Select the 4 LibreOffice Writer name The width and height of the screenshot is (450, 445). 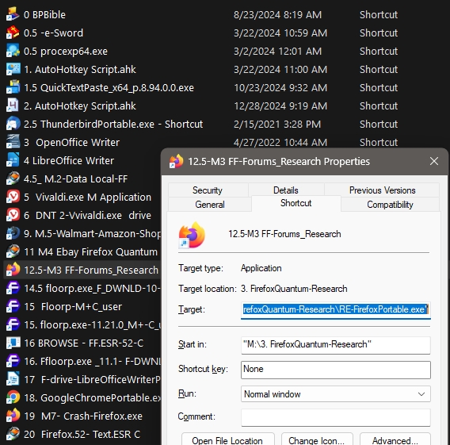pyautogui.click(x=69, y=160)
